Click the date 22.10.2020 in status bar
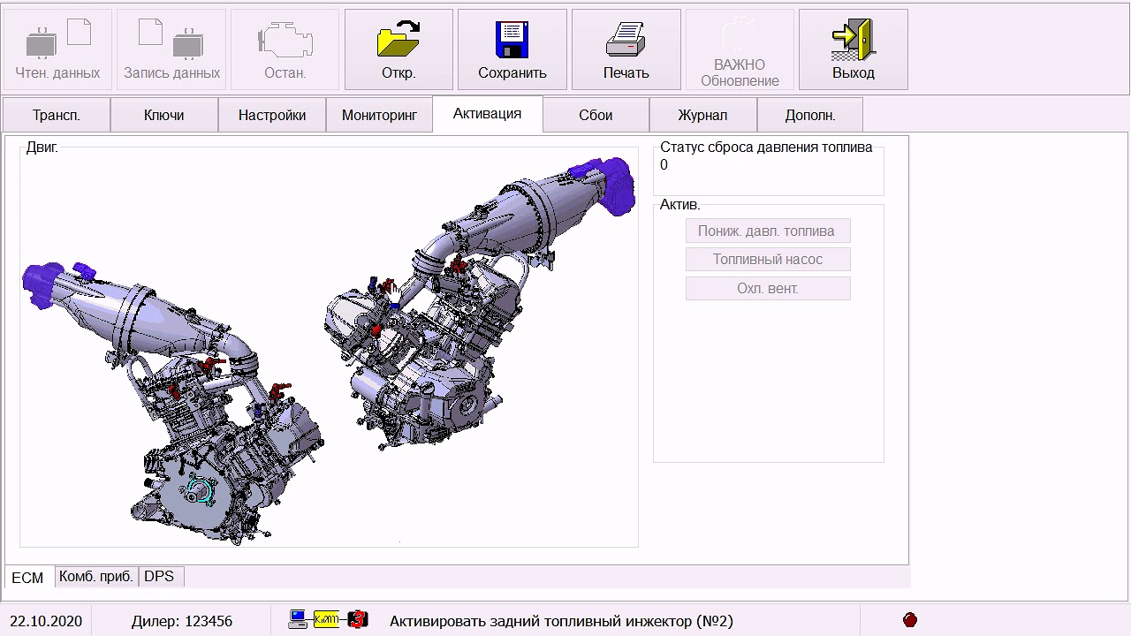This screenshot has height=636, width=1131. [46, 621]
